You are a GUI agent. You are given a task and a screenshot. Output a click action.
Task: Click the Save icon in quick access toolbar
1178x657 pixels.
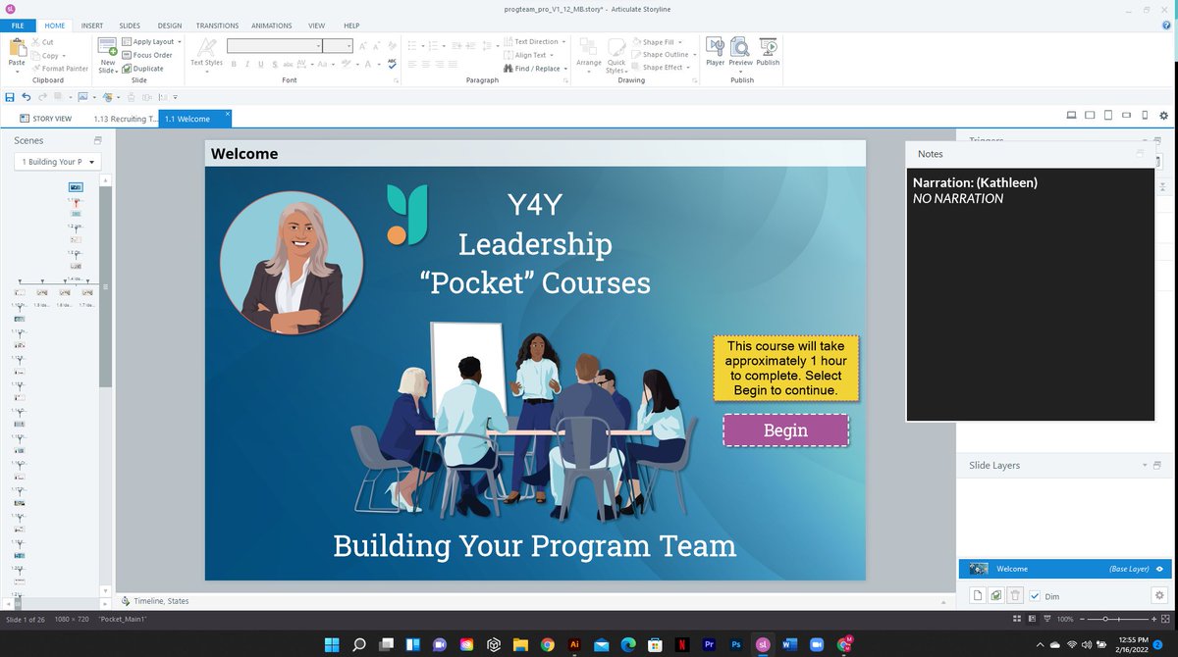(x=10, y=97)
